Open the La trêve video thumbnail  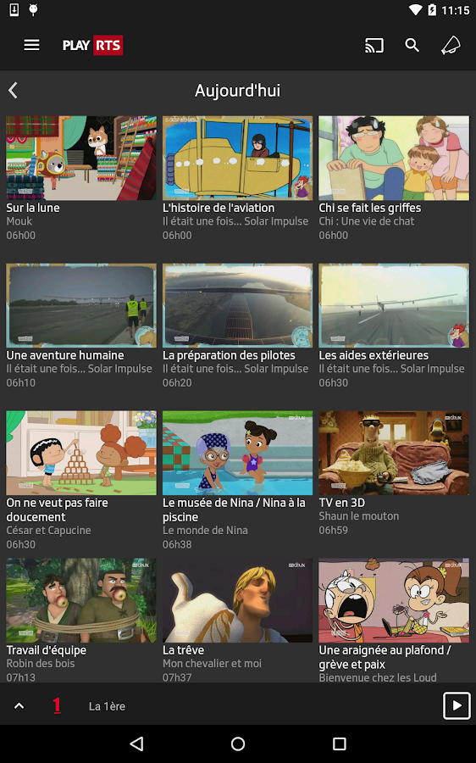[x=237, y=600]
